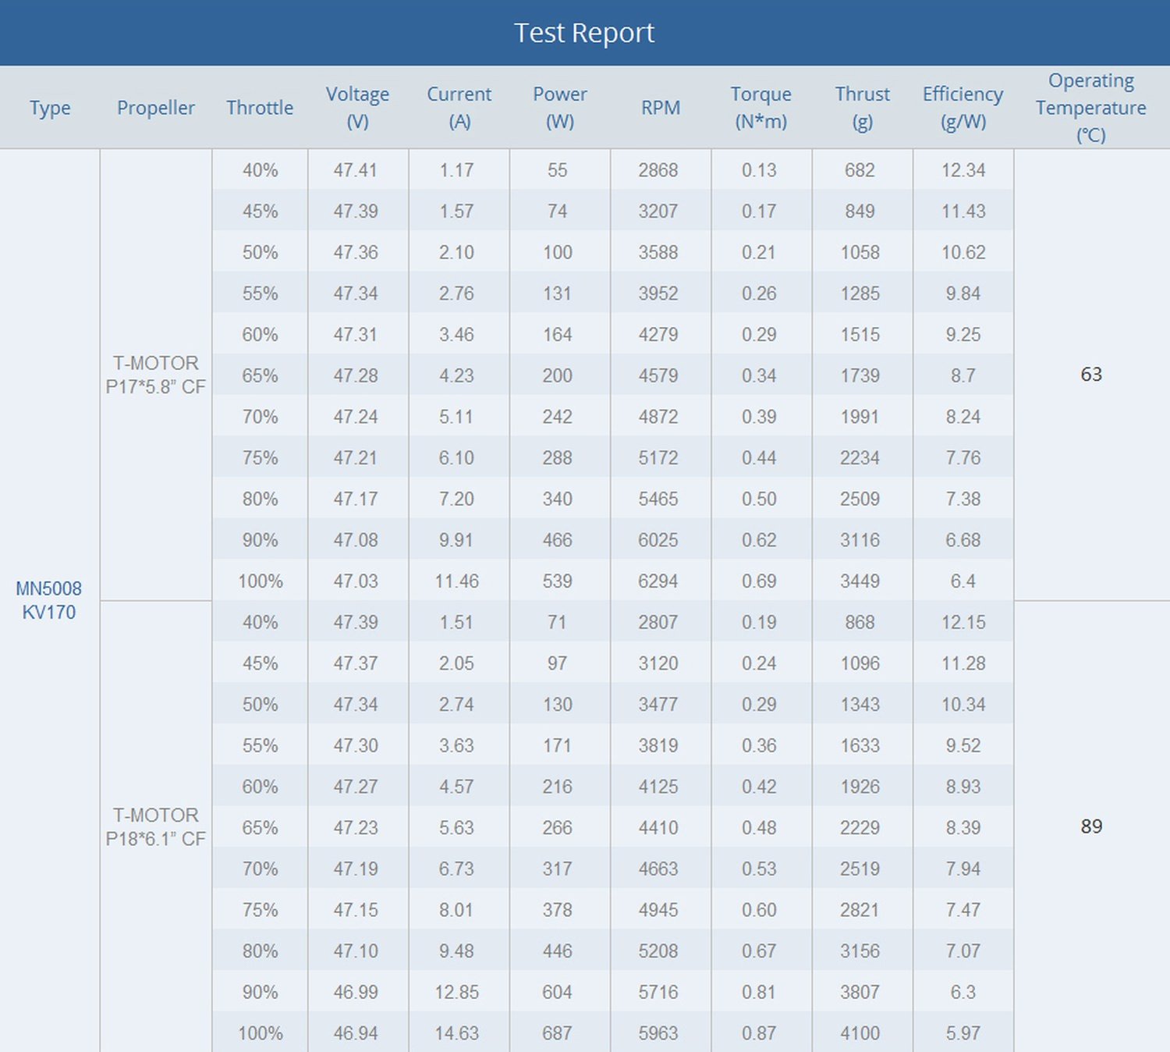Select the 14.63 current value cell
The height and width of the screenshot is (1052, 1170).
pyautogui.click(x=457, y=1032)
